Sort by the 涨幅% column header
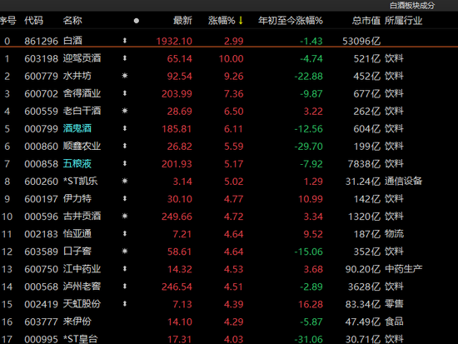Viewport: 458px width, 344px height. (222, 21)
